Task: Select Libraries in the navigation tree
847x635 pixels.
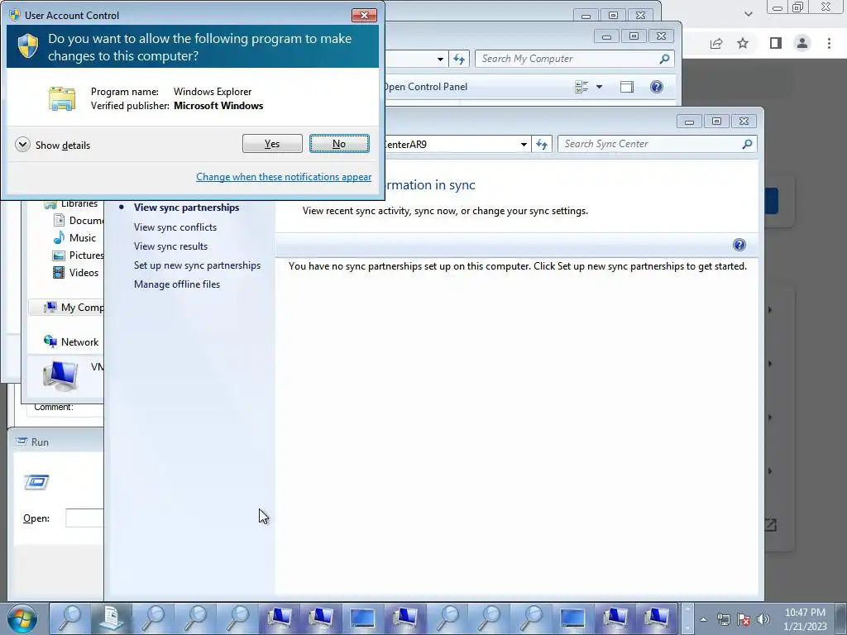Action: coord(71,204)
